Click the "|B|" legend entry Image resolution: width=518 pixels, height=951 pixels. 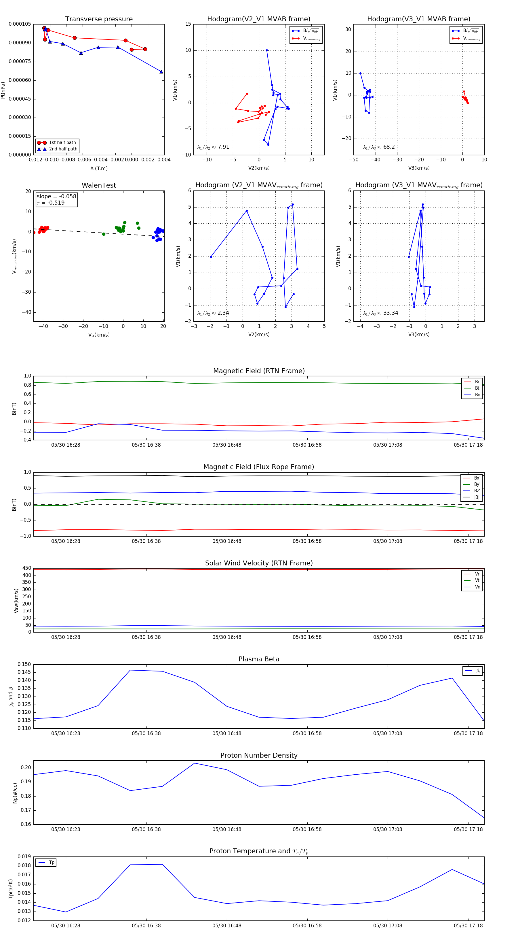tap(472, 497)
